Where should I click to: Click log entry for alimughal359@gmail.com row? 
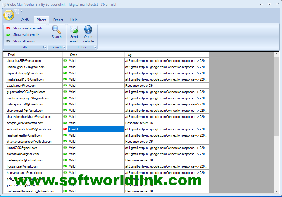[166, 61]
